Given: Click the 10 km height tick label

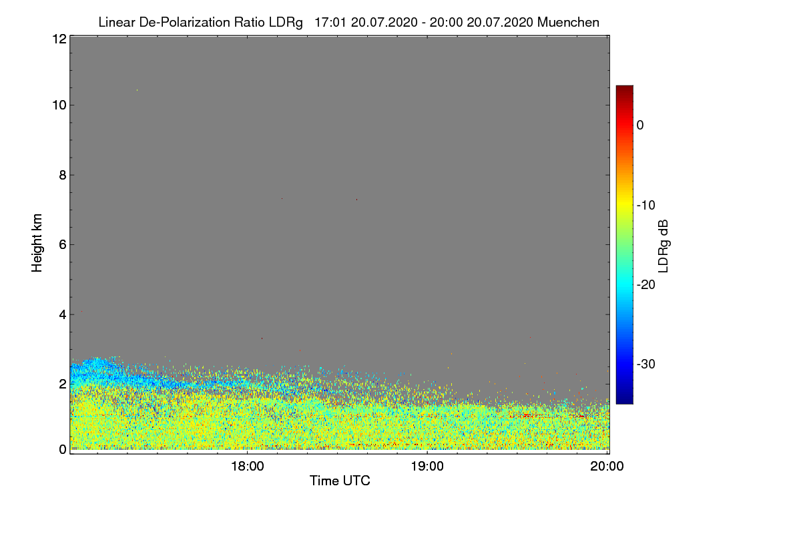Looking at the screenshot, I should (58, 105).
